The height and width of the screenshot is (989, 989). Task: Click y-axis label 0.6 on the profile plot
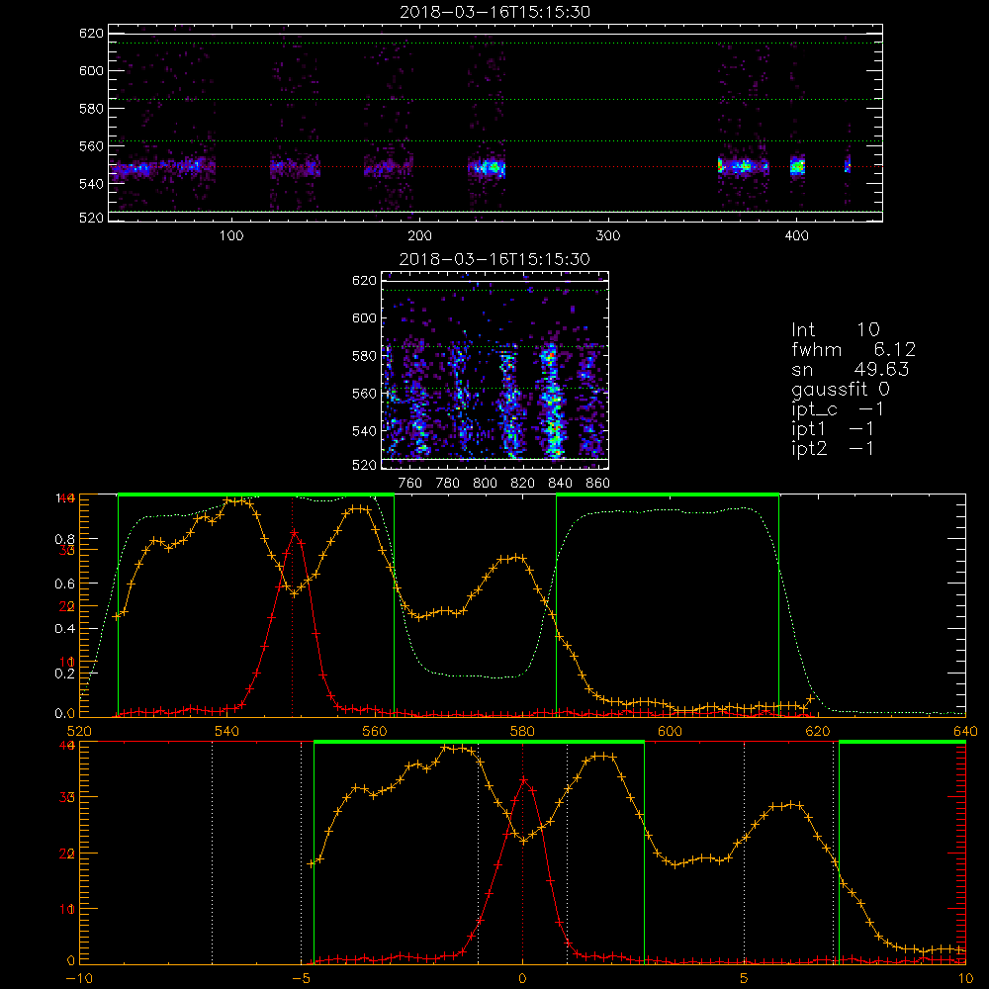[65, 584]
